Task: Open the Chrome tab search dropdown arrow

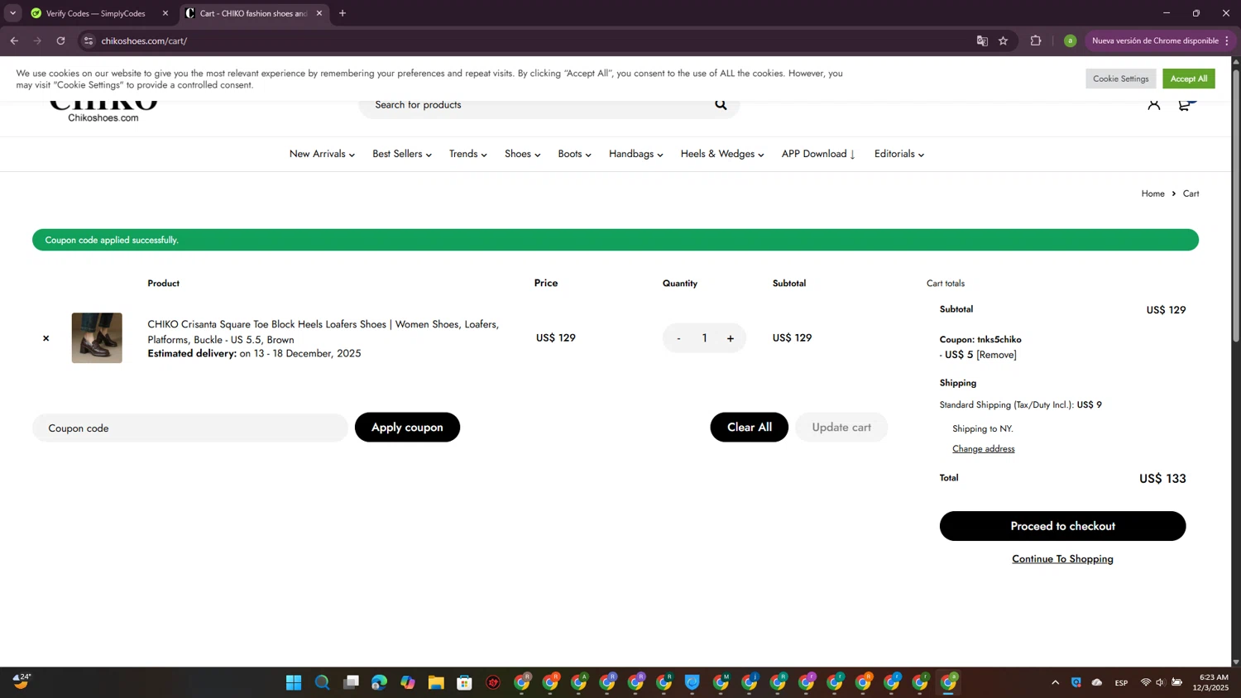Action: [12, 13]
